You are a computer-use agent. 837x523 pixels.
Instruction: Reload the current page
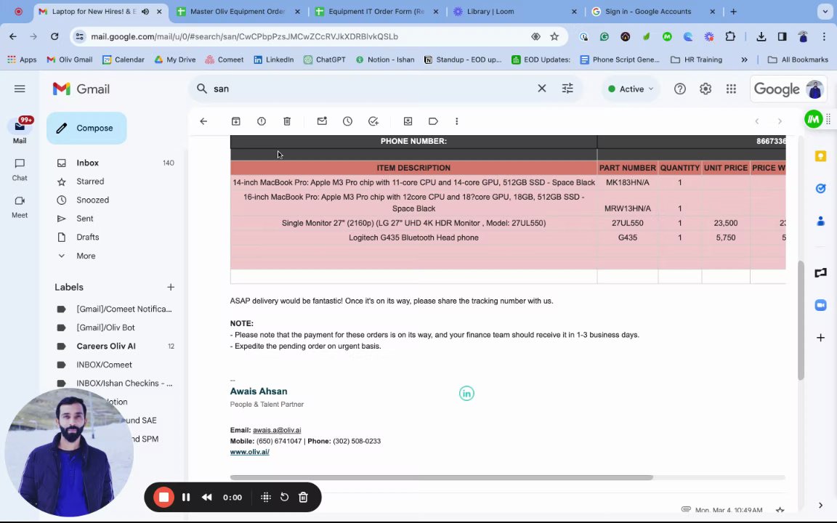tap(54, 36)
